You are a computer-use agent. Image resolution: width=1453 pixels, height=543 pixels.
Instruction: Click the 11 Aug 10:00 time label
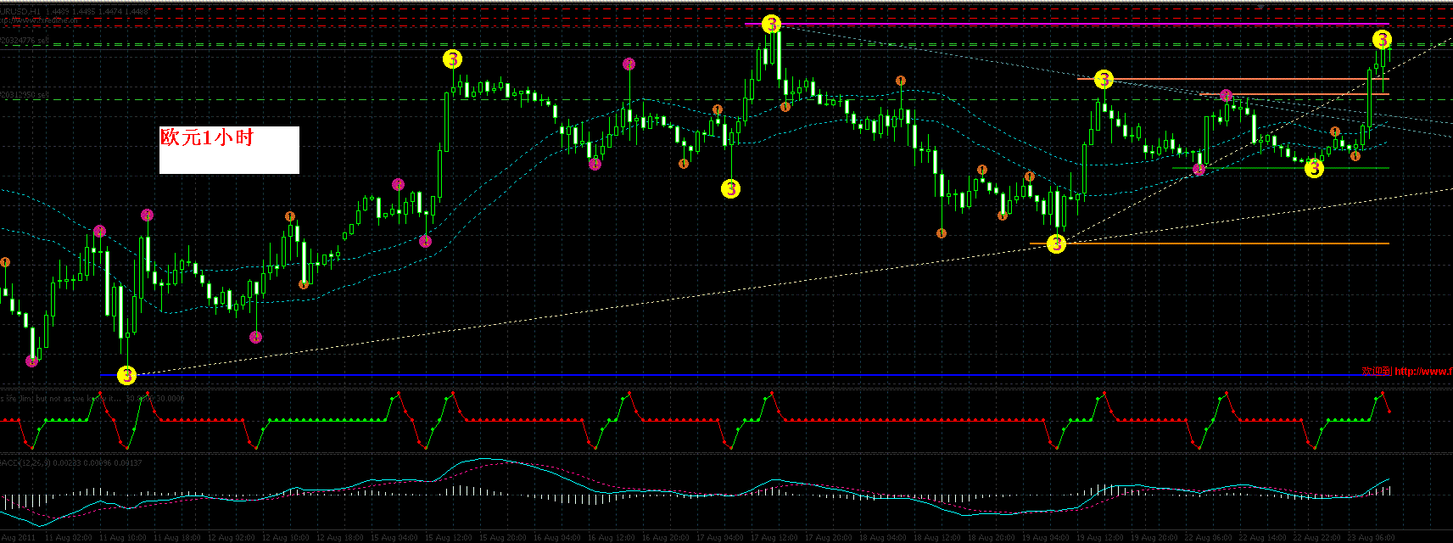pos(122,538)
